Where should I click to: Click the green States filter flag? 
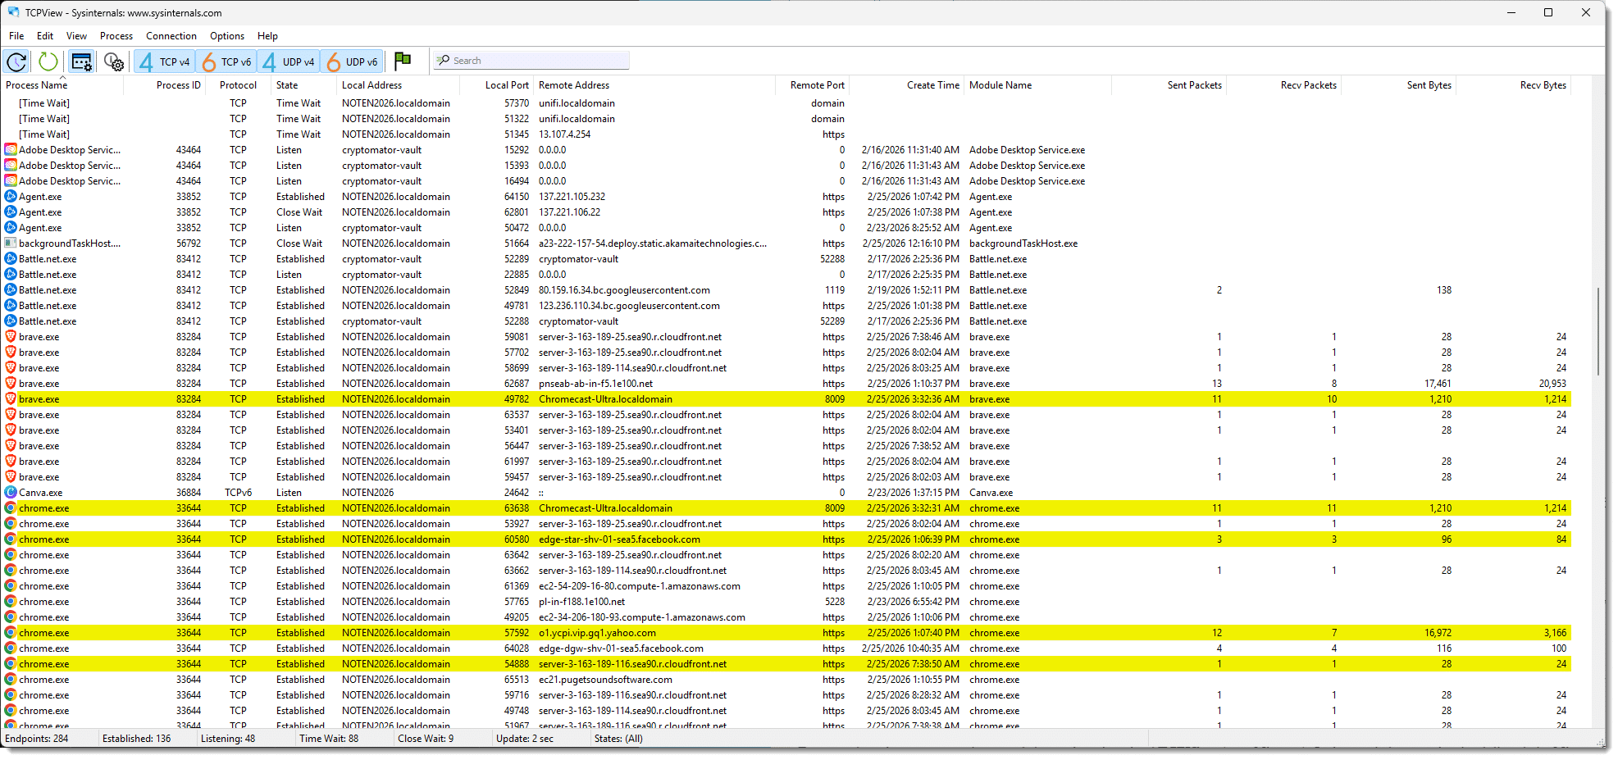[403, 61]
